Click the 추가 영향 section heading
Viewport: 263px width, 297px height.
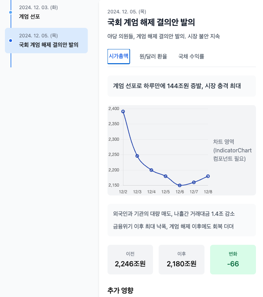tap(121, 291)
